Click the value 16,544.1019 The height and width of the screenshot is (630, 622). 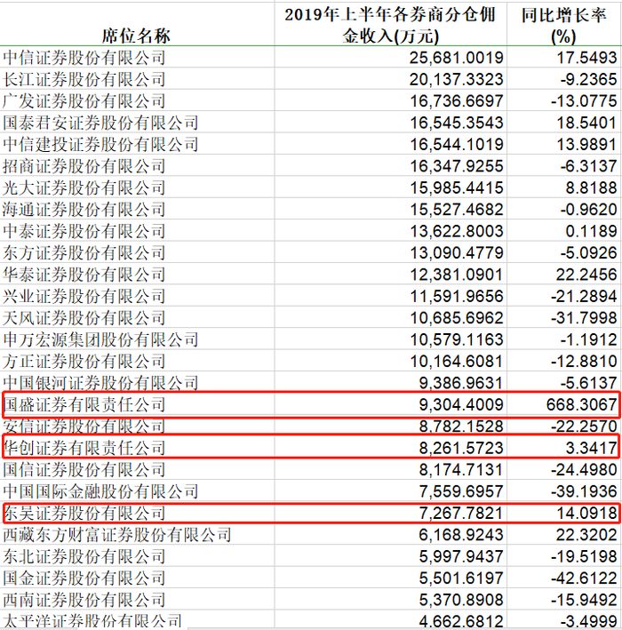[x=456, y=145]
